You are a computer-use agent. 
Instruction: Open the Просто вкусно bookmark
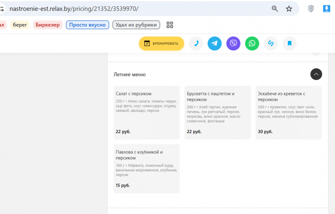click(87, 25)
